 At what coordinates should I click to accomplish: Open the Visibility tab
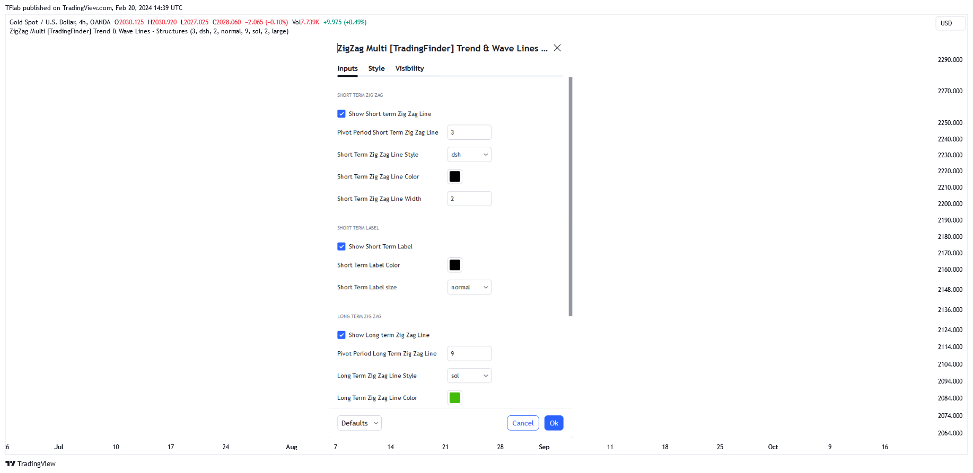pyautogui.click(x=409, y=68)
